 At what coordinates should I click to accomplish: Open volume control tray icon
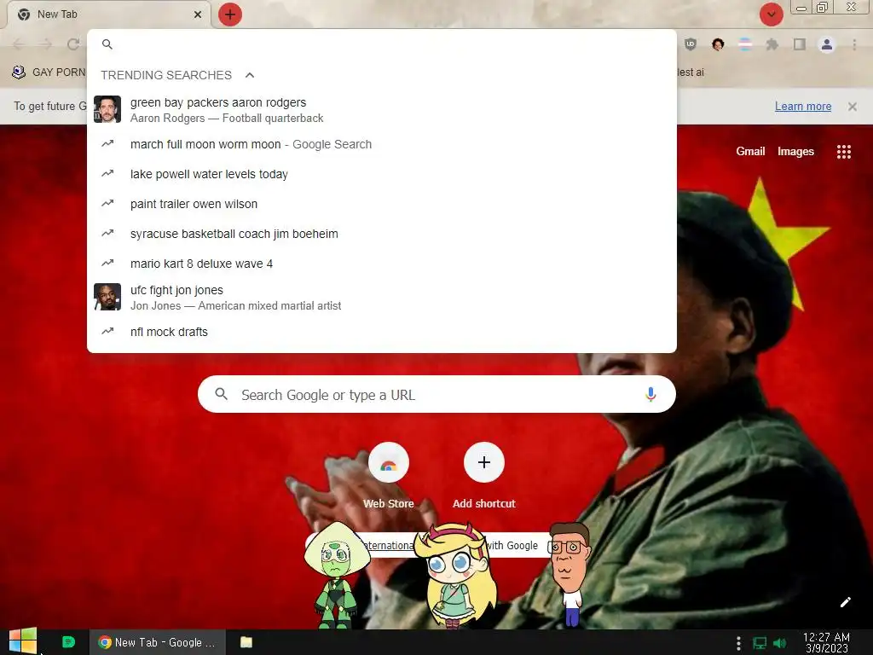[779, 643]
